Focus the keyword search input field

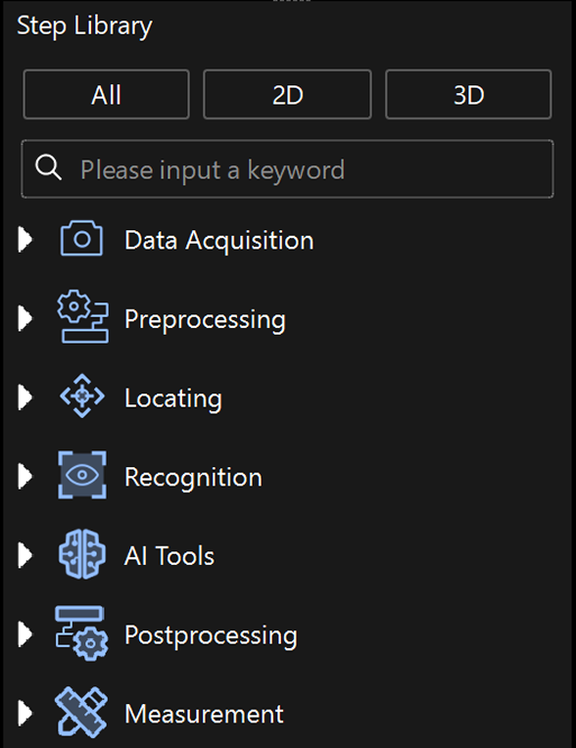pos(287,168)
